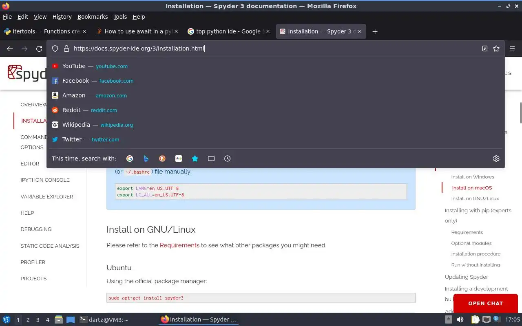The width and height of the screenshot is (522, 326).
Task: Toggle reader view icon in address bar
Action: tap(485, 48)
